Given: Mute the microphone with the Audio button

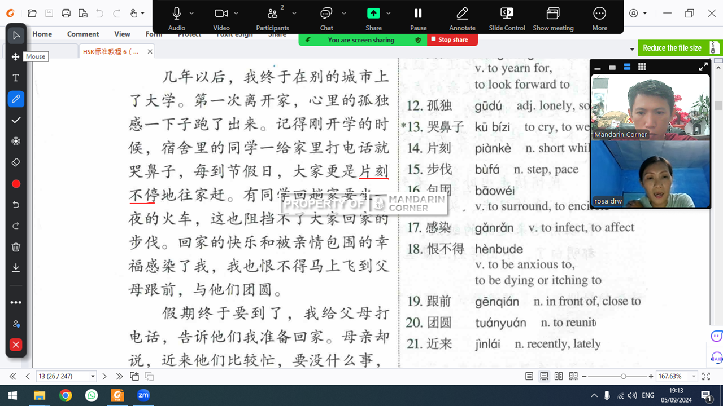Looking at the screenshot, I should tap(176, 18).
